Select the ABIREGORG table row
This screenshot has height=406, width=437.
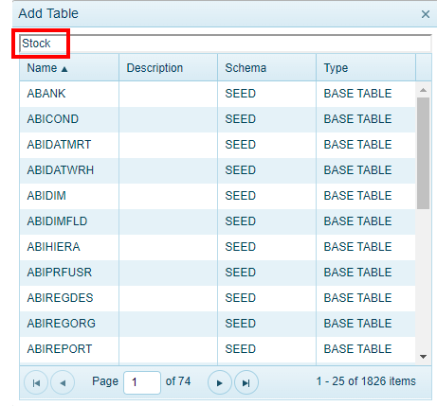217,324
